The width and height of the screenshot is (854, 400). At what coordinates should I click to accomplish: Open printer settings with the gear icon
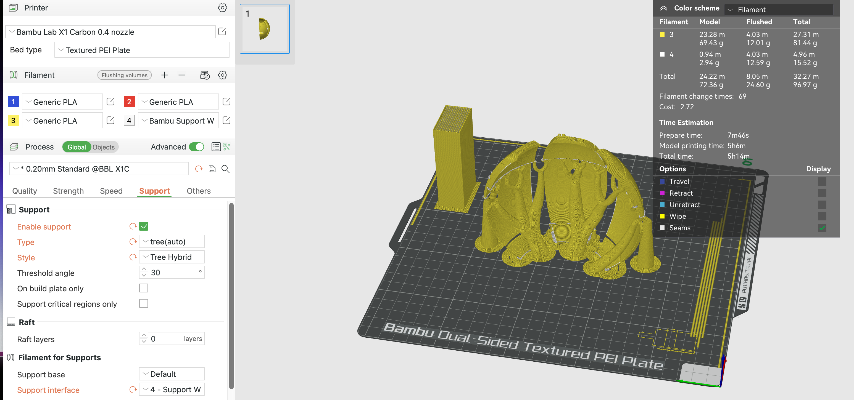(x=222, y=8)
